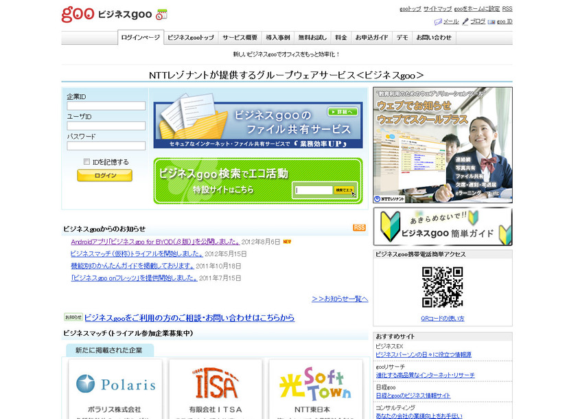Click 有限会社ITSA text

[x=216, y=409]
